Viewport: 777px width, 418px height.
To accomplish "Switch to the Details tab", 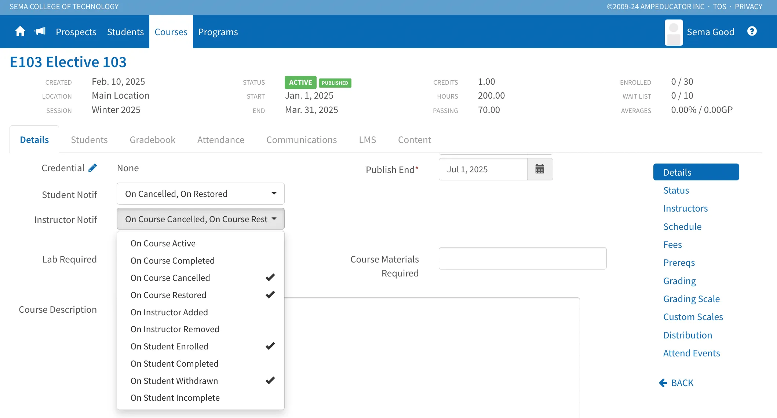I will click(x=34, y=140).
